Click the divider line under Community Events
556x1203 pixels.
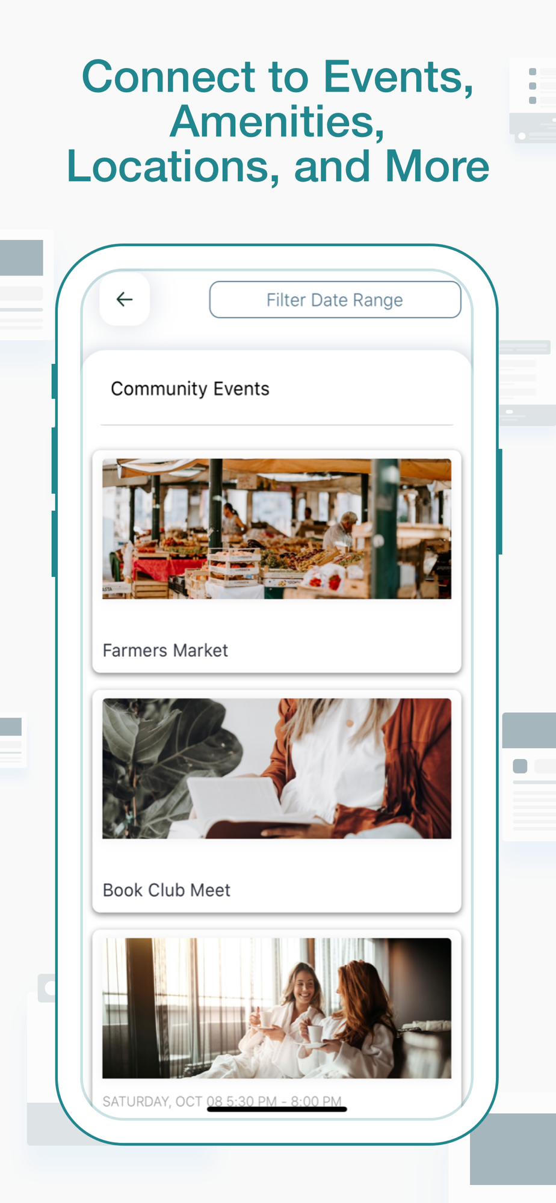click(x=277, y=425)
